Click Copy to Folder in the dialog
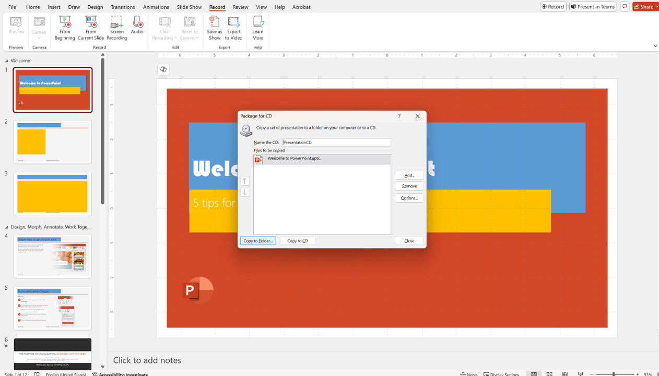Image resolution: width=659 pixels, height=376 pixels. (x=257, y=241)
